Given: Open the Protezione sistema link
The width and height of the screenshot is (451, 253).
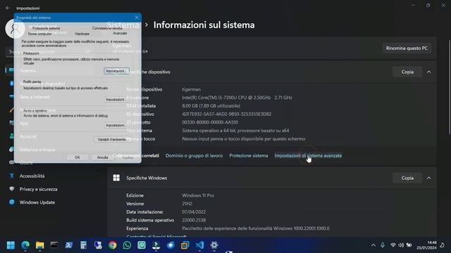Looking at the screenshot, I should (x=249, y=155).
